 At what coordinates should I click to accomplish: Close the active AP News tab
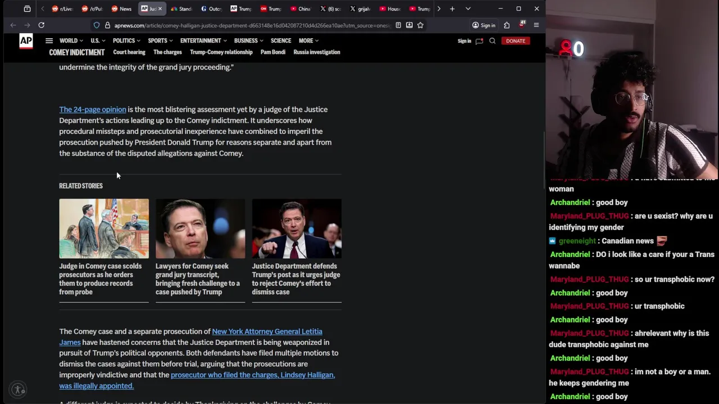[x=160, y=9]
